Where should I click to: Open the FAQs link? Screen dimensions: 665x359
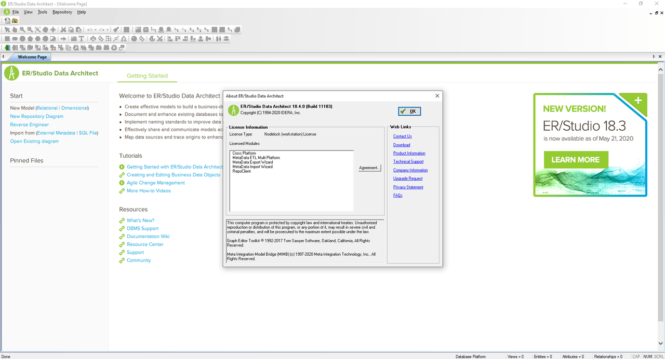coord(398,196)
